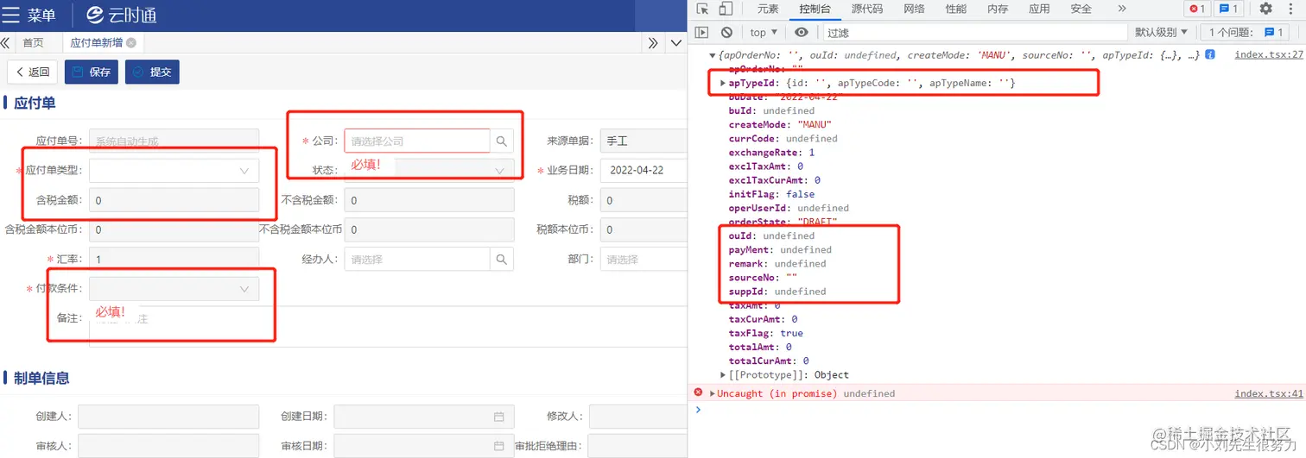The height and width of the screenshot is (458, 1306).
Task: Expand the [[Prototype]] Object entry
Action: 724,374
